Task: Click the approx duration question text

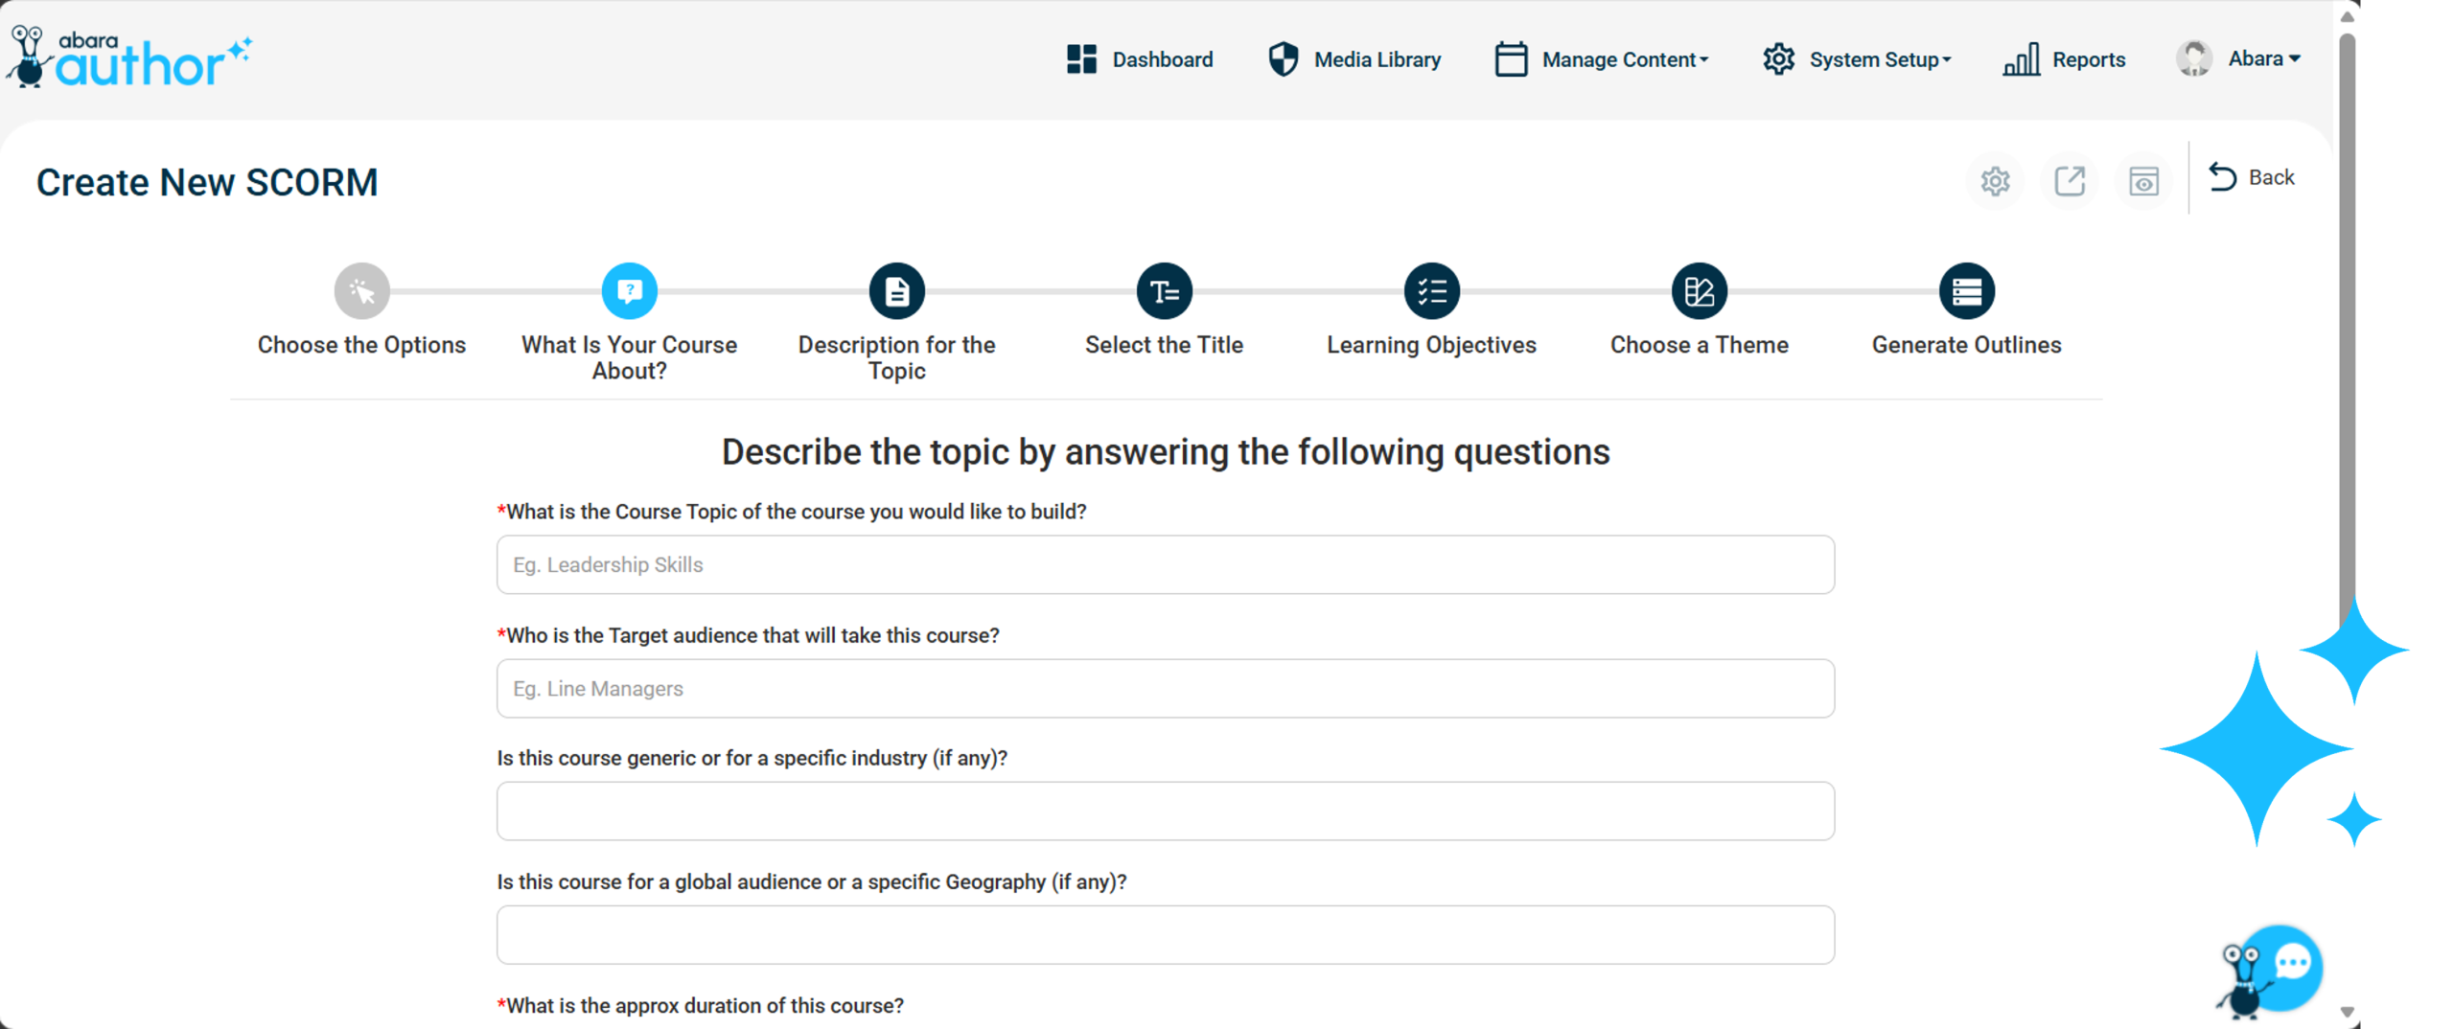Action: (x=700, y=1005)
